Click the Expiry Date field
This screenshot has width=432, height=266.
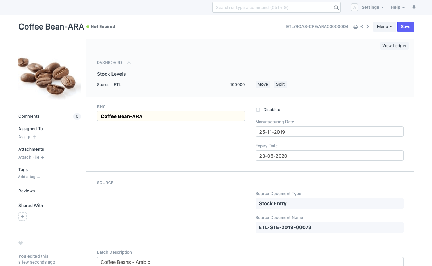[x=329, y=156]
